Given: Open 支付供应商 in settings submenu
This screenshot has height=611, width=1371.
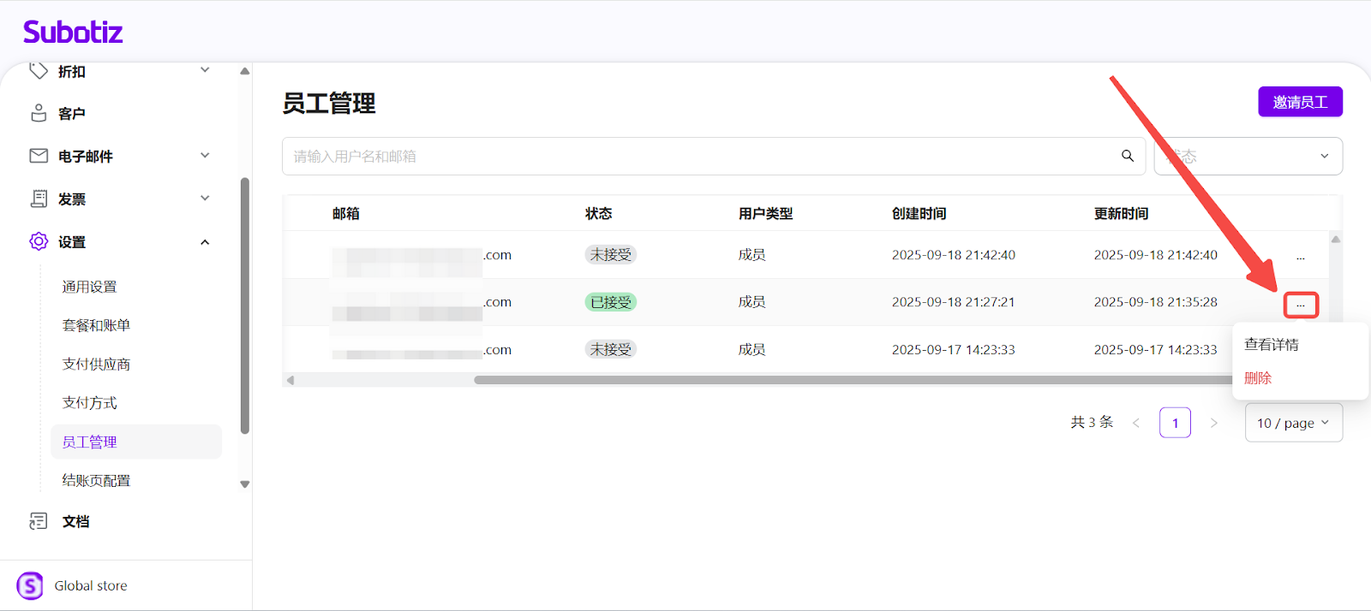Looking at the screenshot, I should (x=96, y=365).
